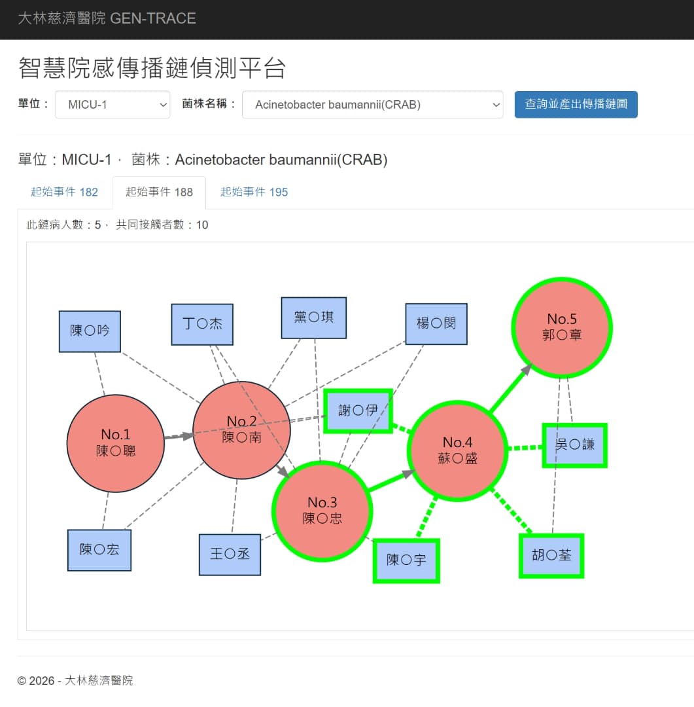Switch to the 起始事件 182 tab
This screenshot has width=694, height=707.
pos(65,192)
